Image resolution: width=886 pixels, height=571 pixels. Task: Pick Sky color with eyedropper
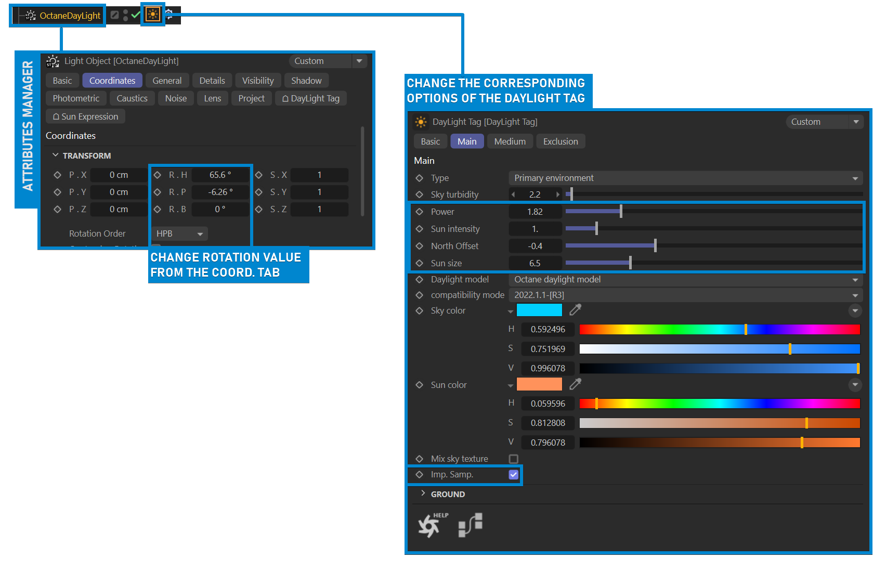tap(575, 310)
